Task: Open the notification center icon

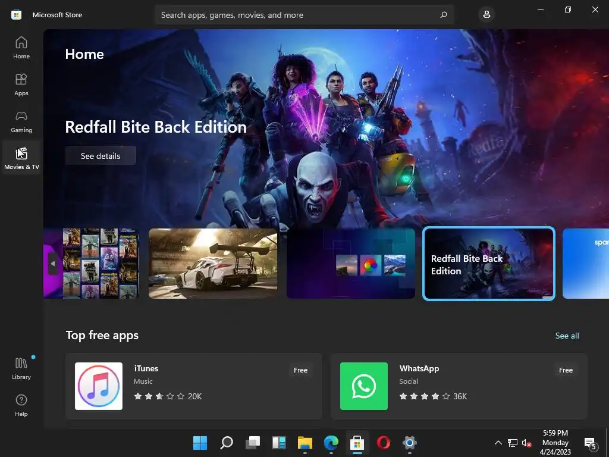Action: pos(590,443)
